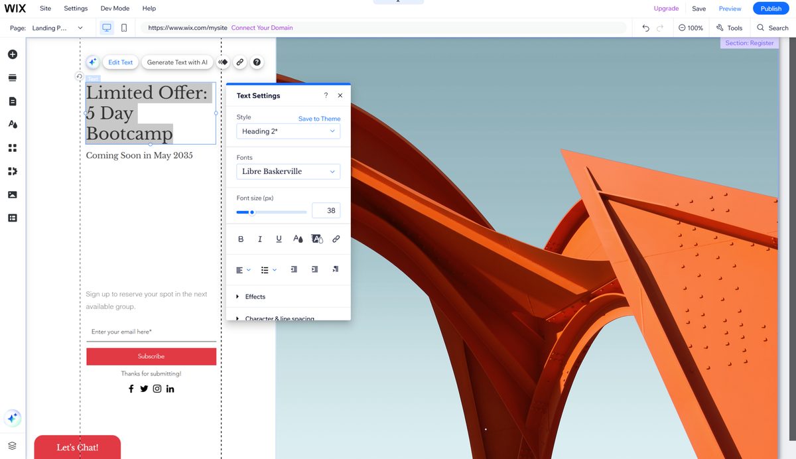Open the help icon in floating text toolbar
This screenshot has height=459, width=796.
click(257, 62)
